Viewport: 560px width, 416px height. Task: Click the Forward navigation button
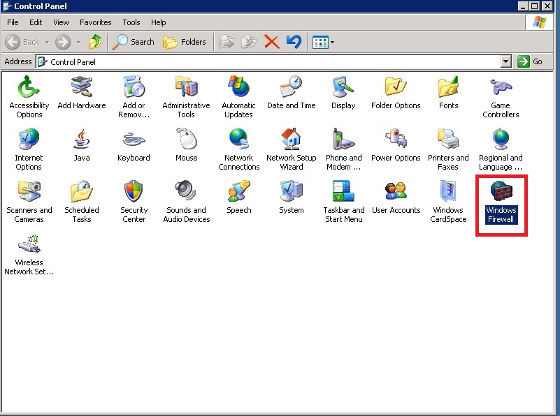(x=63, y=42)
